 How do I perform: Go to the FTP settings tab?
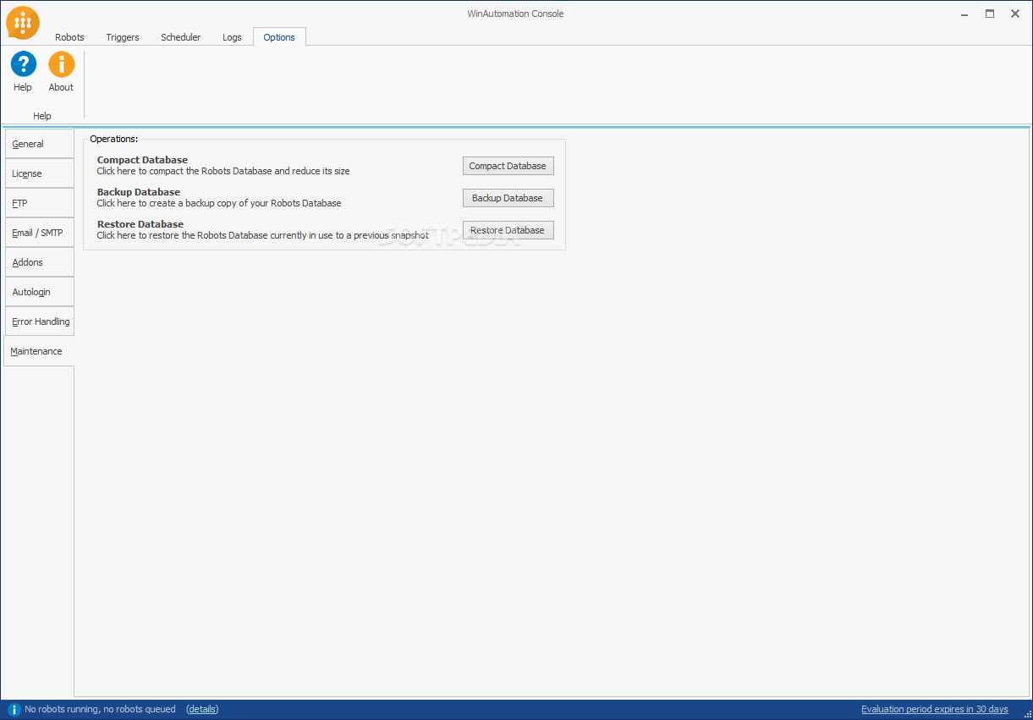[x=39, y=203]
